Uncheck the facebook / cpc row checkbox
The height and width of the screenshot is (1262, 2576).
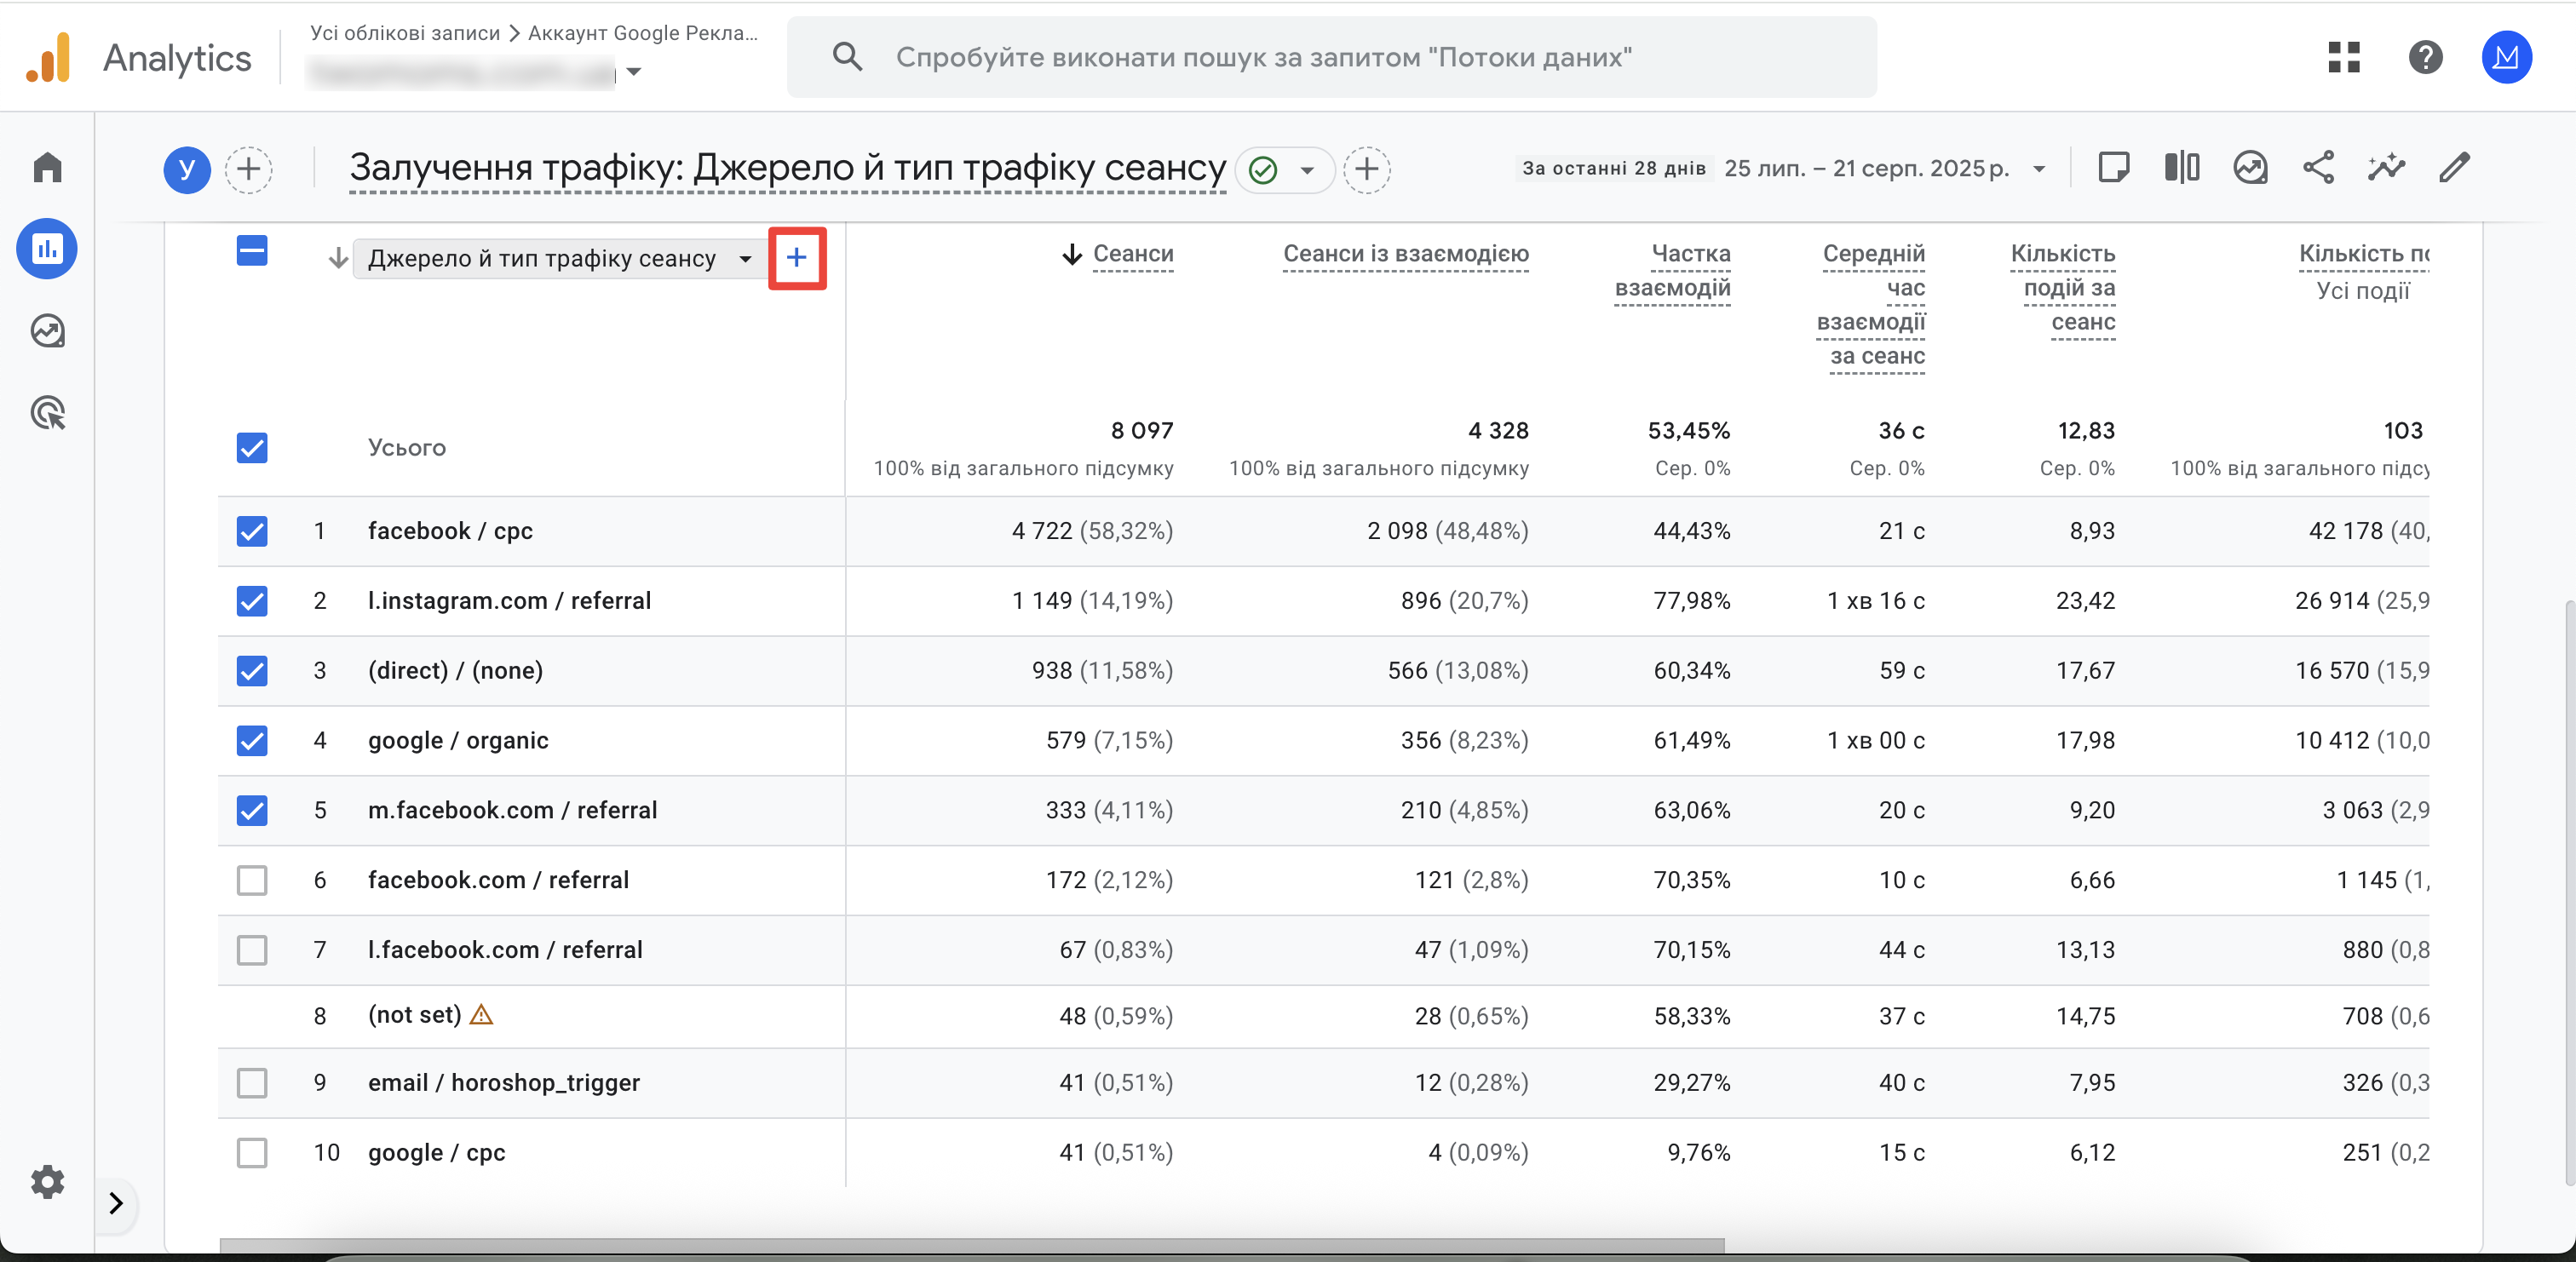[x=252, y=531]
